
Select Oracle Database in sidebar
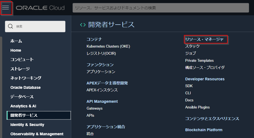pos(26,87)
